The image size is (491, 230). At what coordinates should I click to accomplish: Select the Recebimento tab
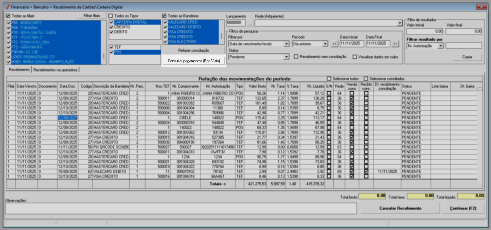[x=19, y=70]
